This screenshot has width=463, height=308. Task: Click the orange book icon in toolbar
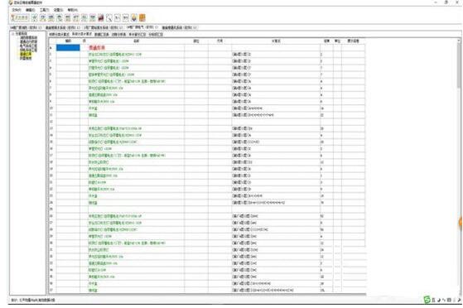click(142, 18)
